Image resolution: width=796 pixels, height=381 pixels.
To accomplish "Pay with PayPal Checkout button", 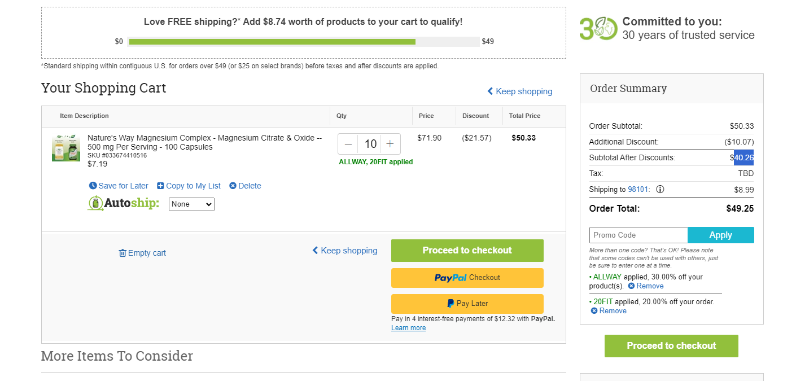I will tap(467, 278).
